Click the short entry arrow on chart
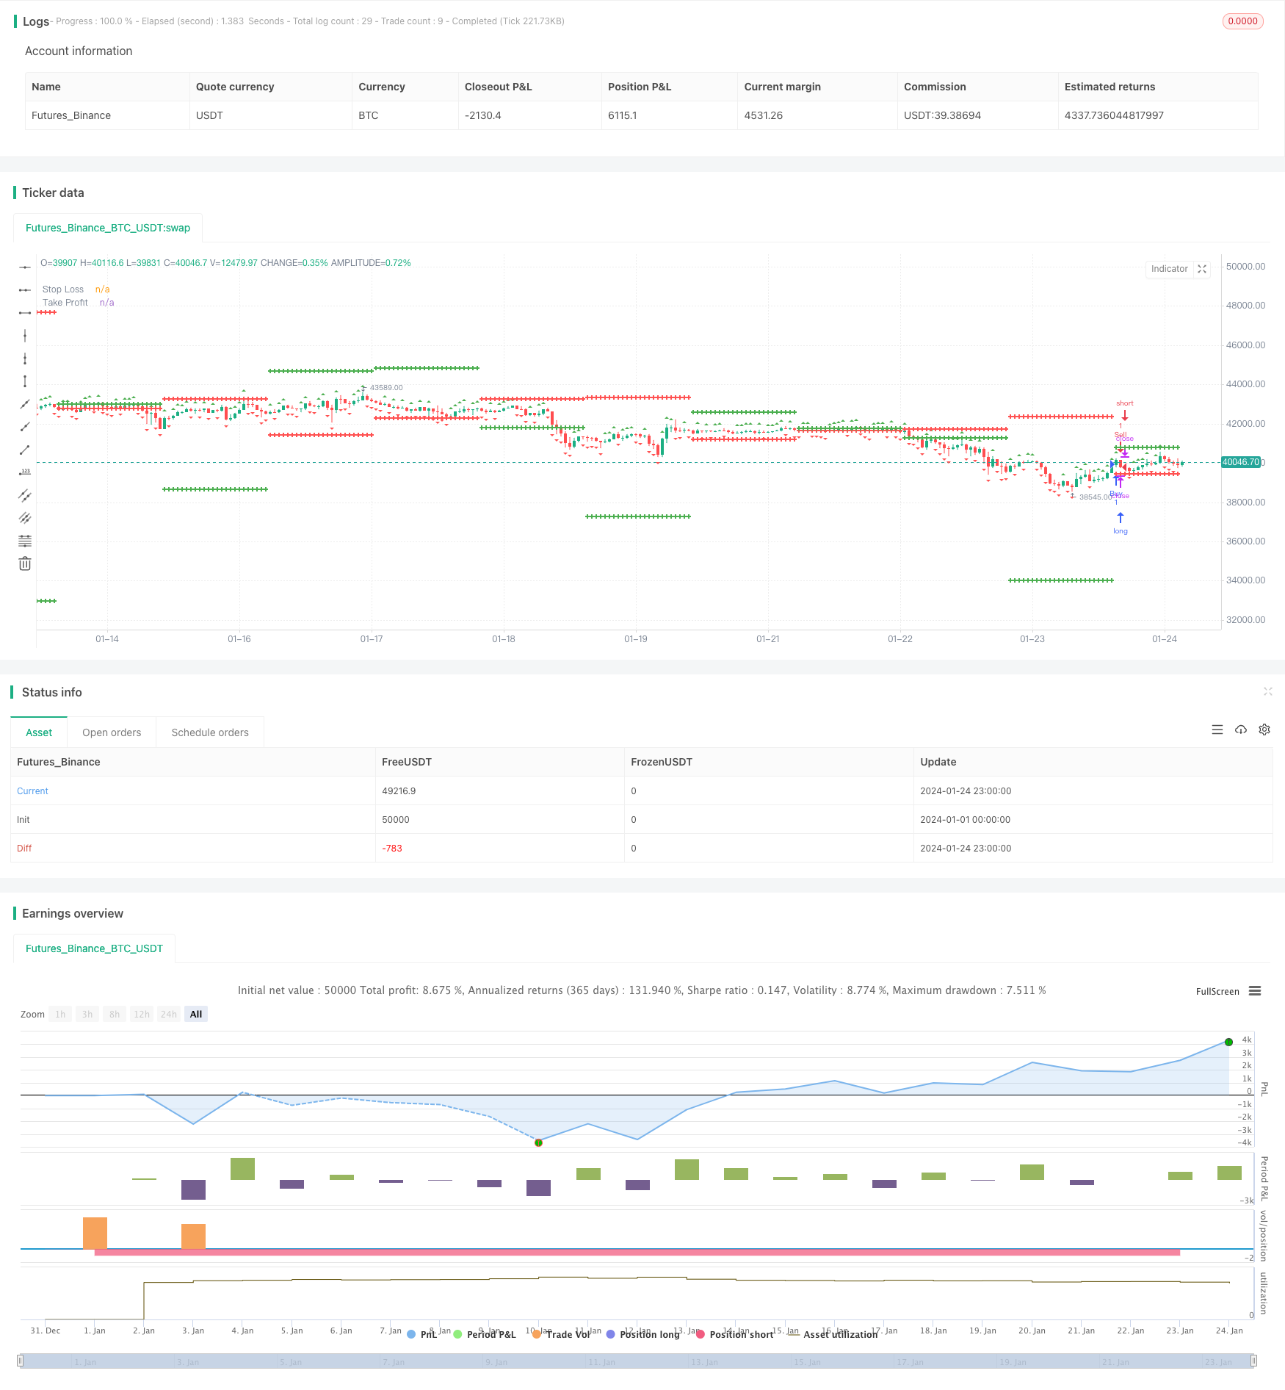 [1124, 415]
